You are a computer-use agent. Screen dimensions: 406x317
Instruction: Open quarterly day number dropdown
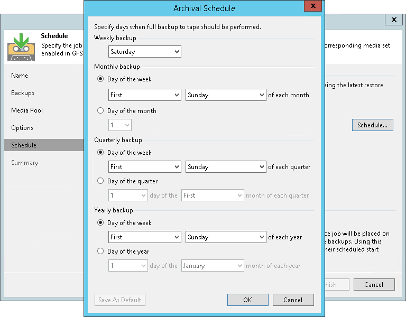128,195
